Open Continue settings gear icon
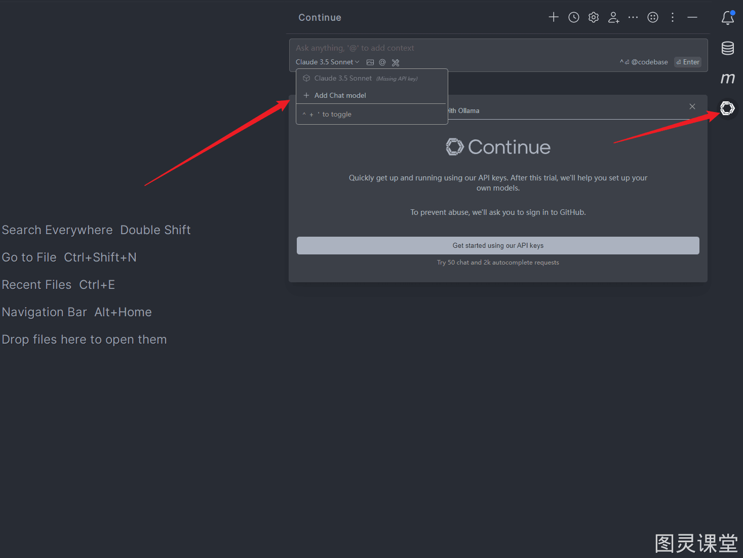Screen dimensions: 743x558 coord(594,17)
